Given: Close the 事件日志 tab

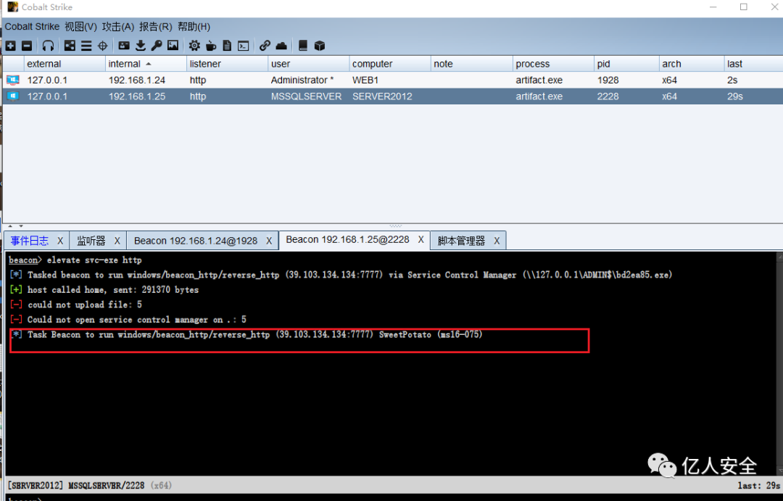Looking at the screenshot, I should [60, 241].
